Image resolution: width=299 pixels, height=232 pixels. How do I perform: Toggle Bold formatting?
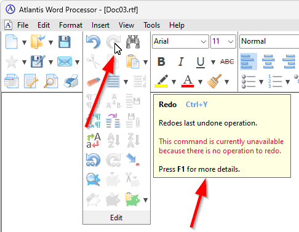161,62
